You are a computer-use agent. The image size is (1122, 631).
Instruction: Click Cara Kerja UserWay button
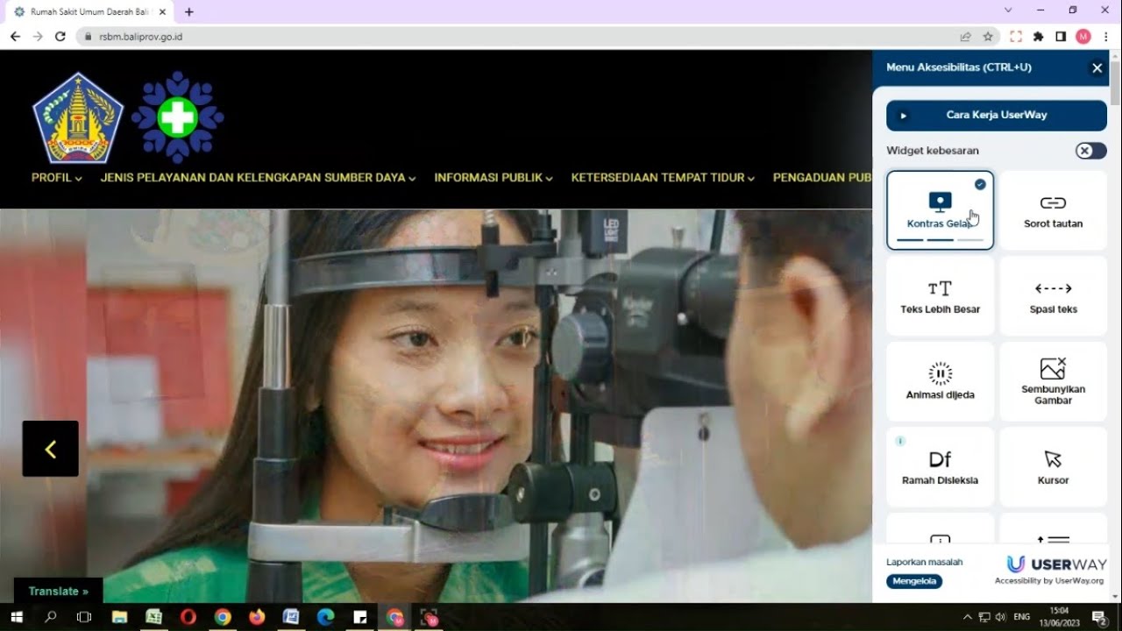point(997,116)
